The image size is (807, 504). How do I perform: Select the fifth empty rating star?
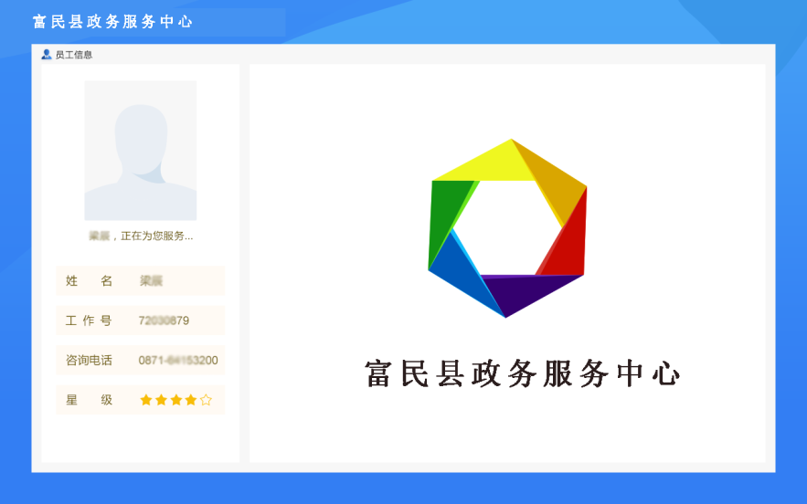tap(206, 400)
